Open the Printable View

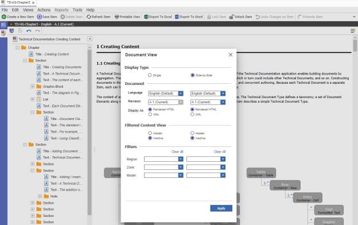tap(127, 17)
